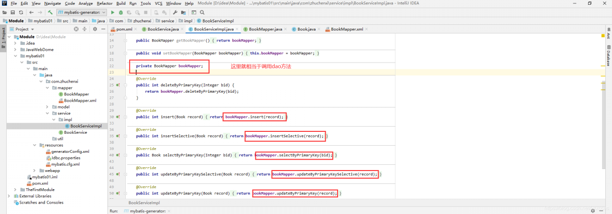Open the mybatis-generator run configuration dropdown
This screenshot has height=214, width=612.
pos(81,12)
